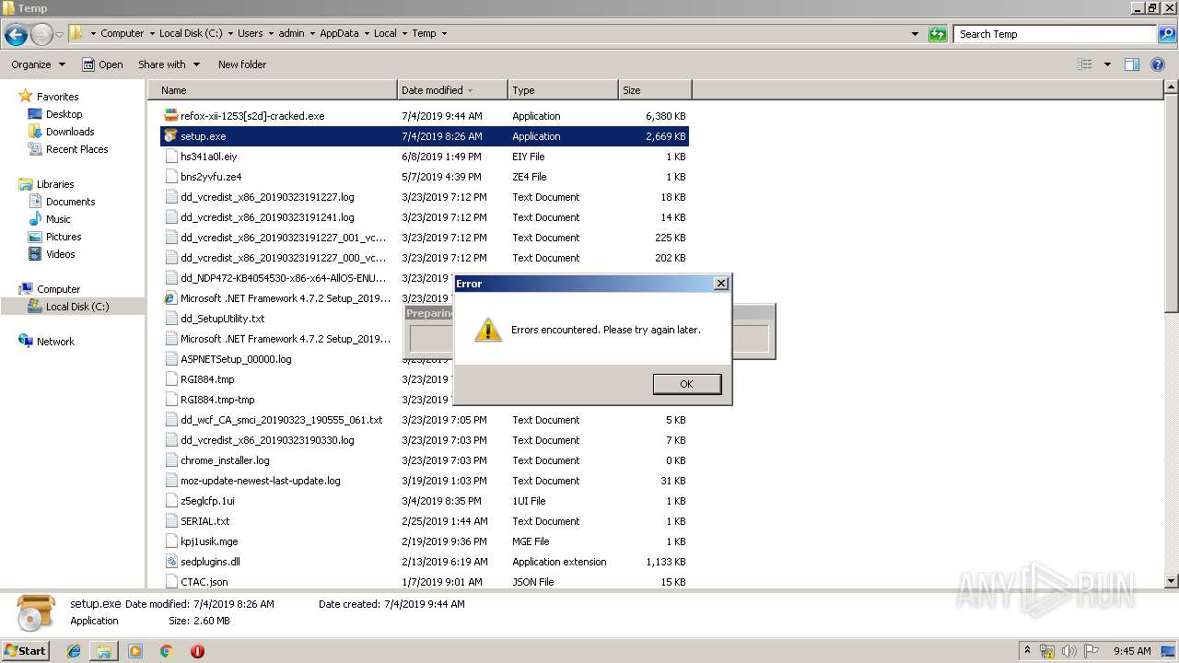Image resolution: width=1179 pixels, height=663 pixels.
Task: Click the volume icon in the system tray
Action: [x=1068, y=651]
